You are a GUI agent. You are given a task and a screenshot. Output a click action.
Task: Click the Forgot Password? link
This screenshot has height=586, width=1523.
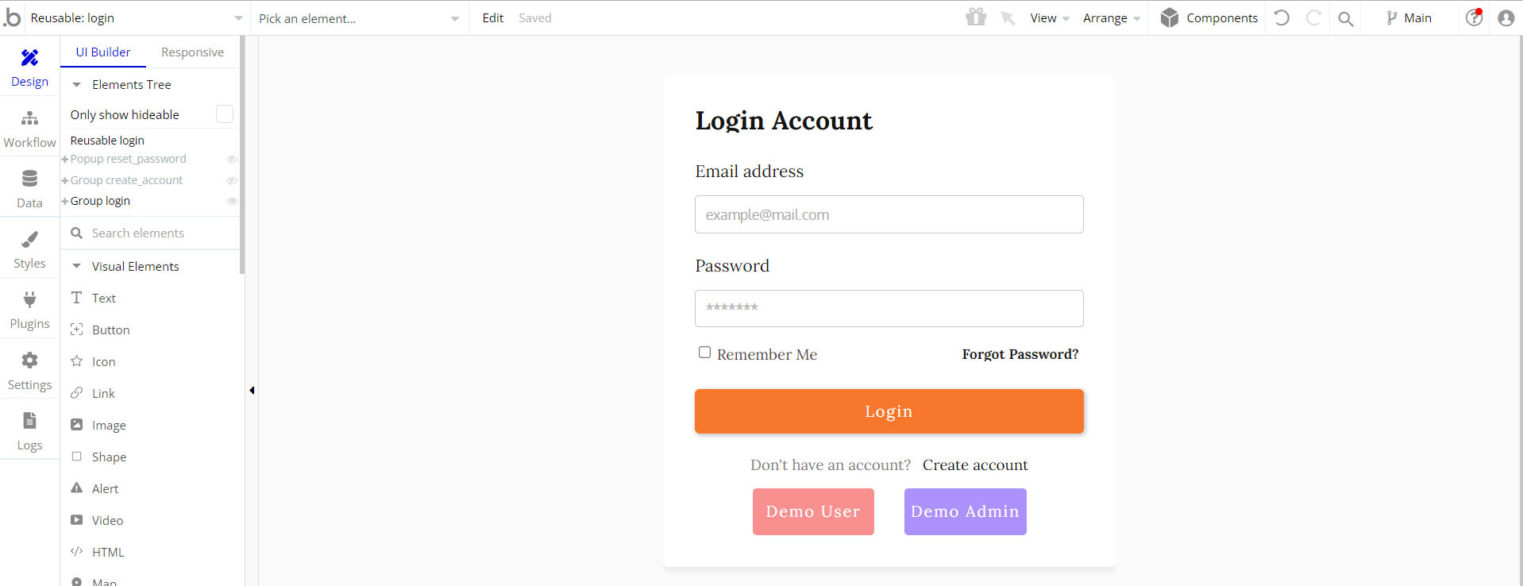click(1020, 354)
